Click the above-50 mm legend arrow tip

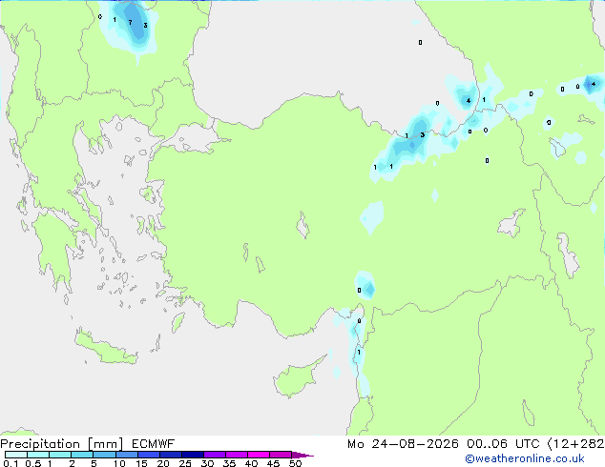click(302, 455)
